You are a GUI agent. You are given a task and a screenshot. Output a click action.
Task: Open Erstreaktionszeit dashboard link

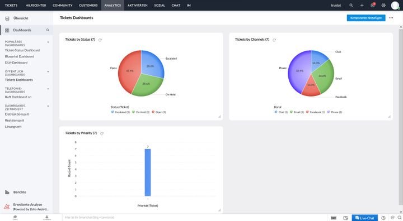[x=17, y=114]
